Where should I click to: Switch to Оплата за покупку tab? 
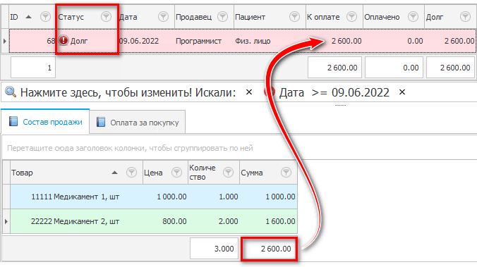(138, 123)
